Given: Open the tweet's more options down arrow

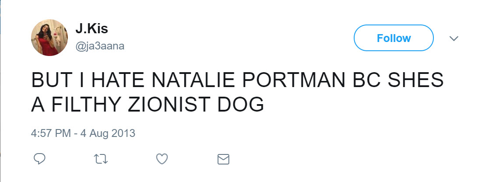Looking at the screenshot, I should click(454, 38).
